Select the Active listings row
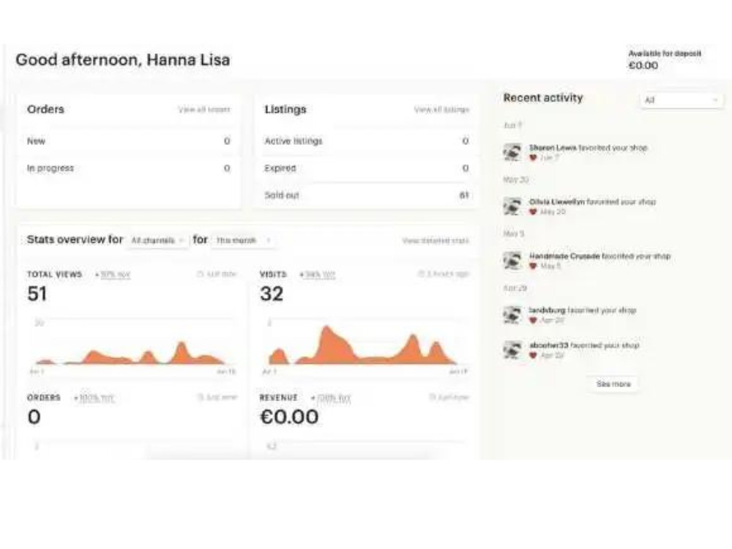The image size is (732, 549). pos(366,141)
